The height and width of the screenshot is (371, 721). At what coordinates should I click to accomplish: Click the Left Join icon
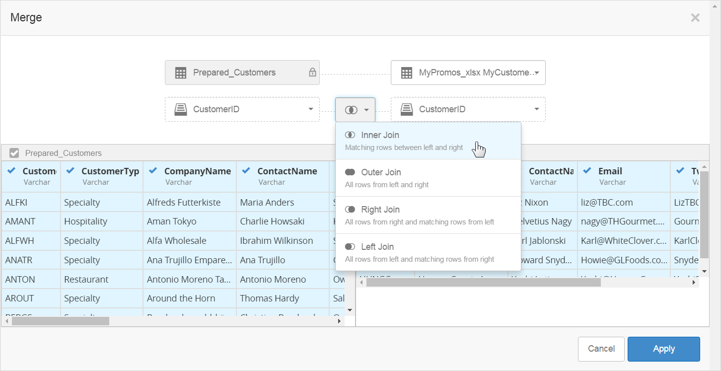(350, 247)
